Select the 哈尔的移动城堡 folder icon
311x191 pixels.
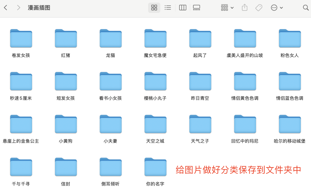tap(290, 124)
